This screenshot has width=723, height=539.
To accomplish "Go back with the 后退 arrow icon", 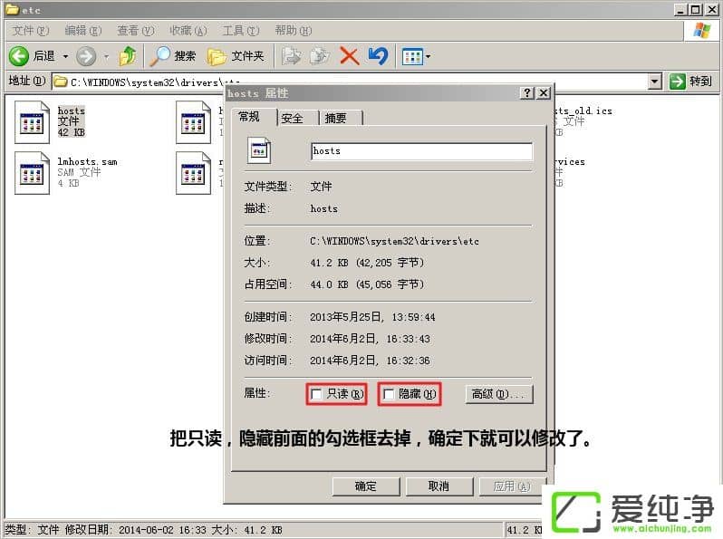I will pos(19,56).
